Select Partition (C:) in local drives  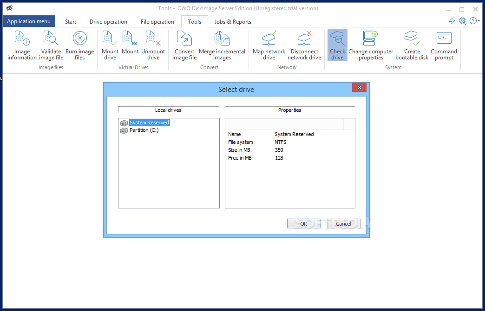(144, 130)
